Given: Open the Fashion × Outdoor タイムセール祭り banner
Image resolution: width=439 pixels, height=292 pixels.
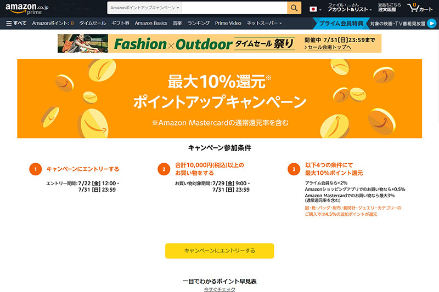Looking at the screenshot, I should pos(219,43).
